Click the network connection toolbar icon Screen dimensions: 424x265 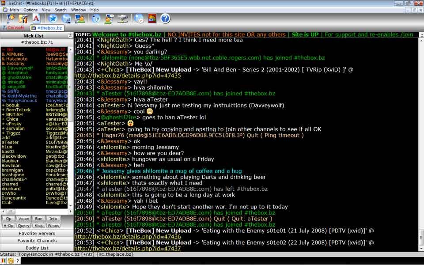[x=123, y=19]
